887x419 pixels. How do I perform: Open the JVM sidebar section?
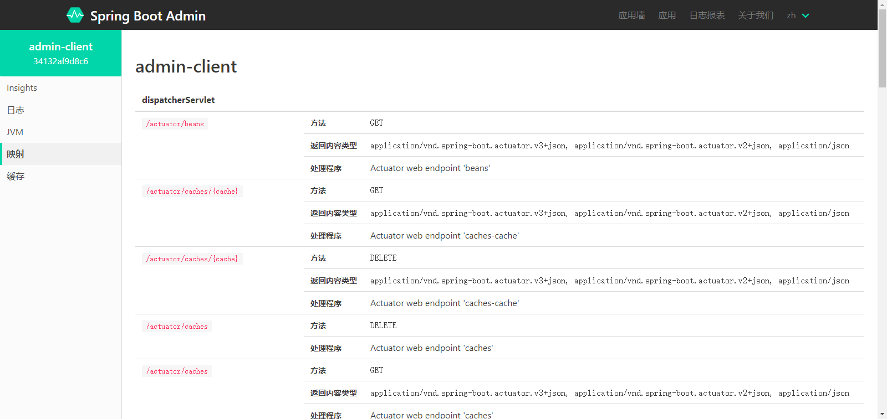[60, 132]
